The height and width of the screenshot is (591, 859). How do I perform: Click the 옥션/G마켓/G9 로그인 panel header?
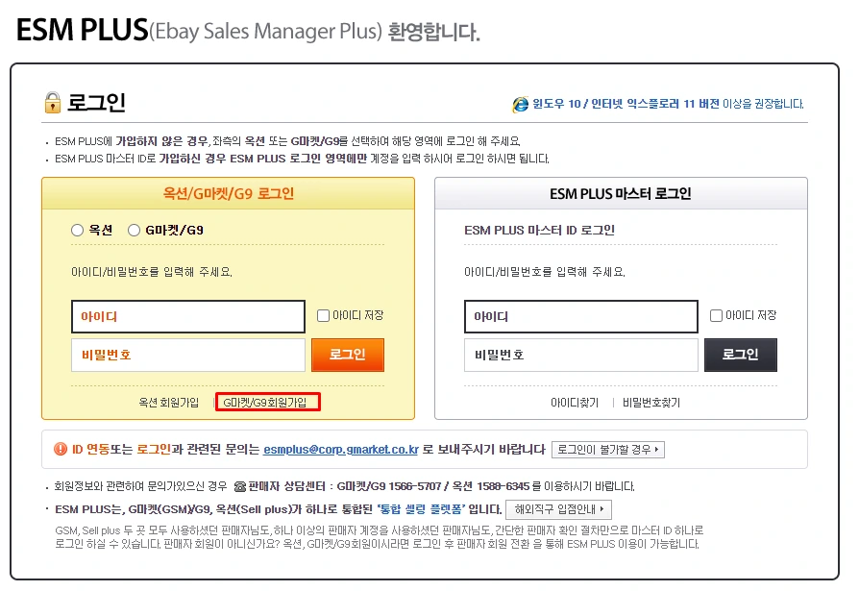(229, 193)
